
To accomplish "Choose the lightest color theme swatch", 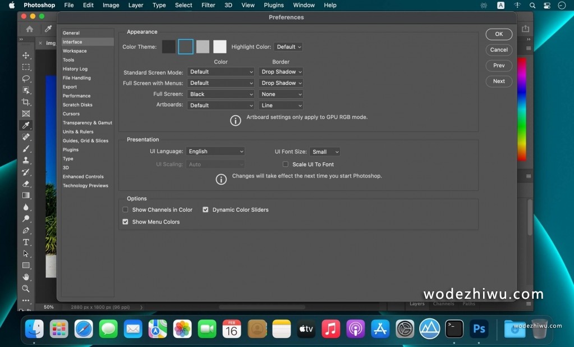I will [220, 47].
